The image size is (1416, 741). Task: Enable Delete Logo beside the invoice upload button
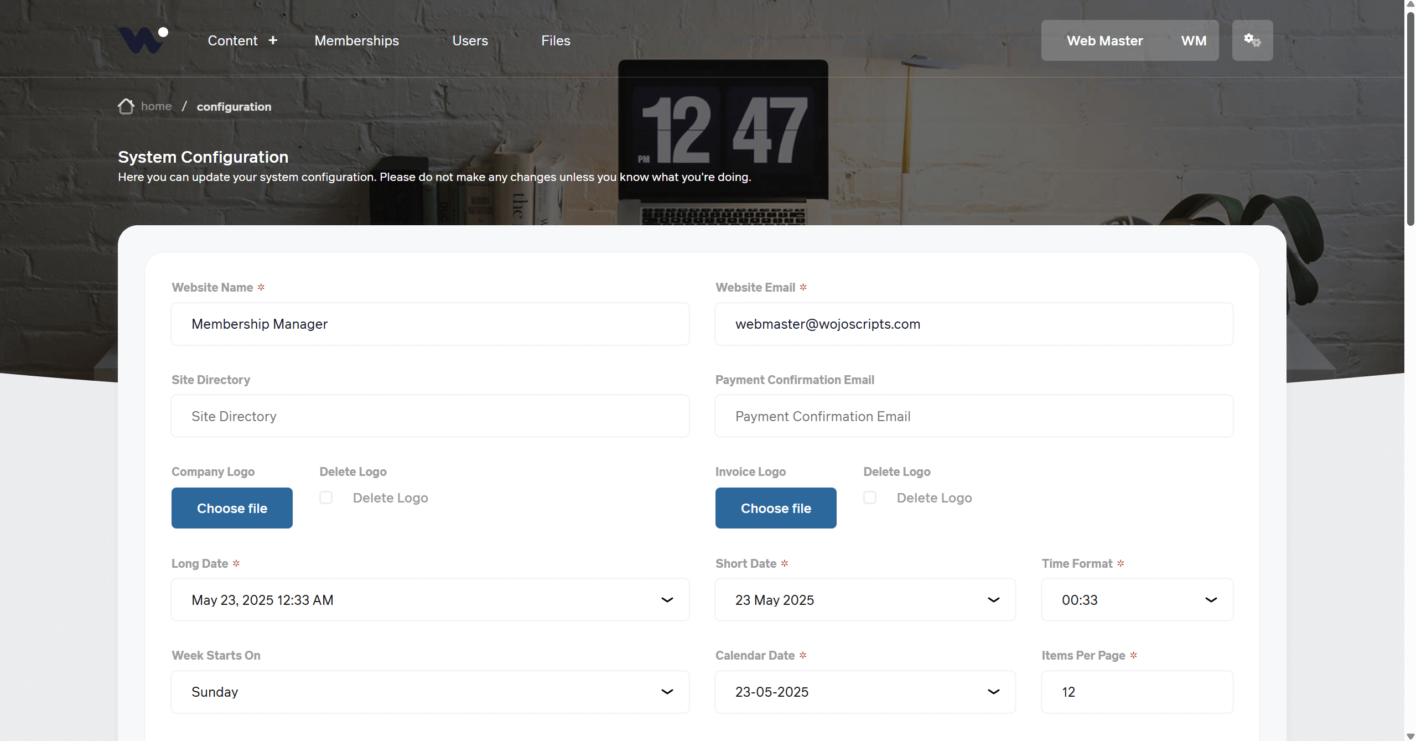[869, 498]
